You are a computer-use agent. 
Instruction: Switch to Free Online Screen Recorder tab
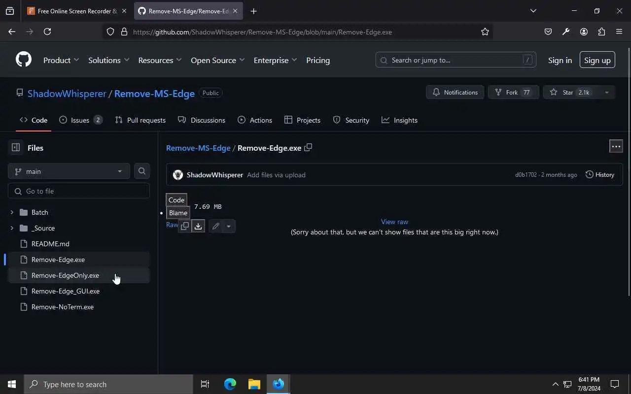click(77, 11)
